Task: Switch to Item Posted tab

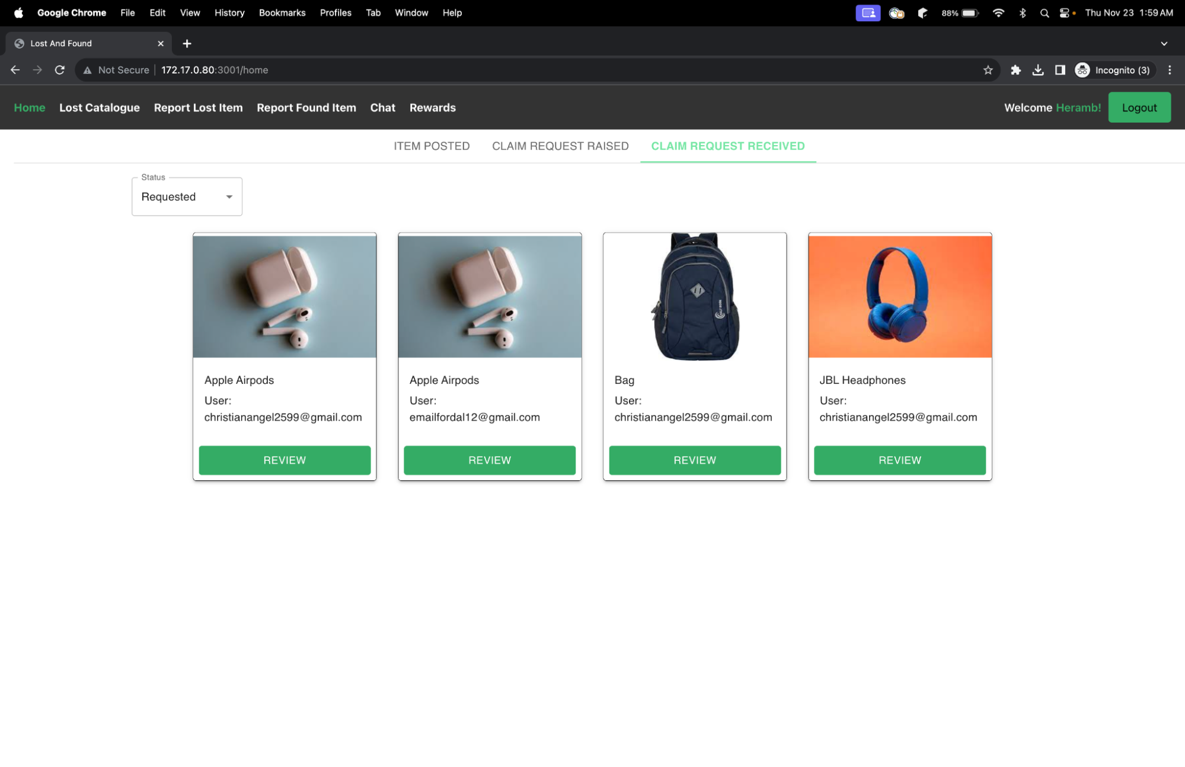Action: (432, 146)
